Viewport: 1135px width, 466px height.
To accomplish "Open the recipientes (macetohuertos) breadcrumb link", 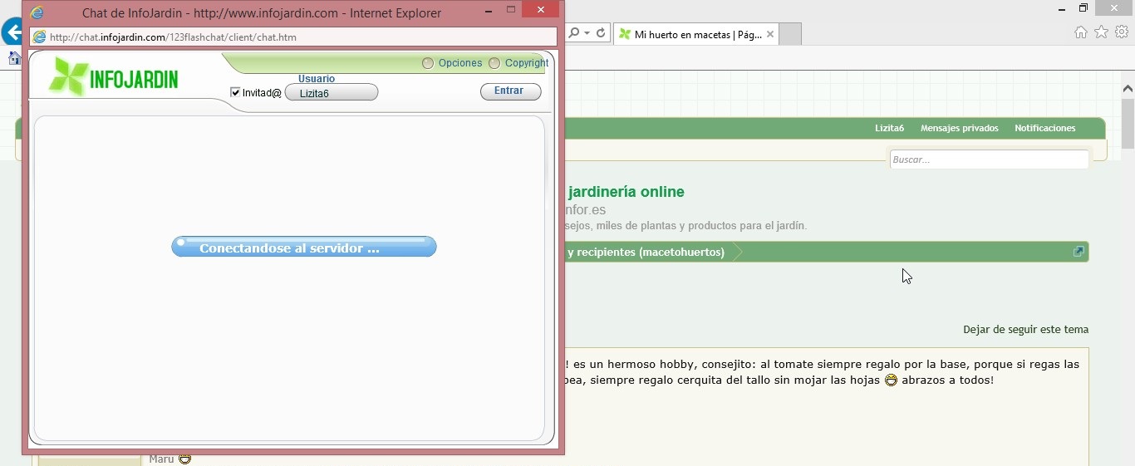I will [x=646, y=252].
